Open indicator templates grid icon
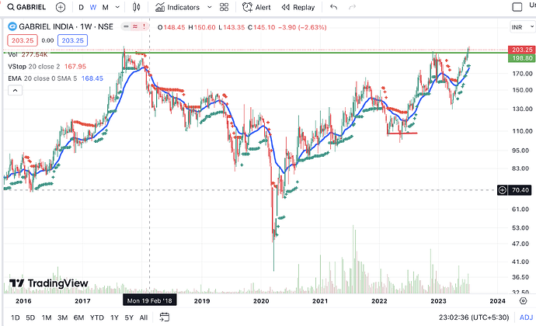 224,7
